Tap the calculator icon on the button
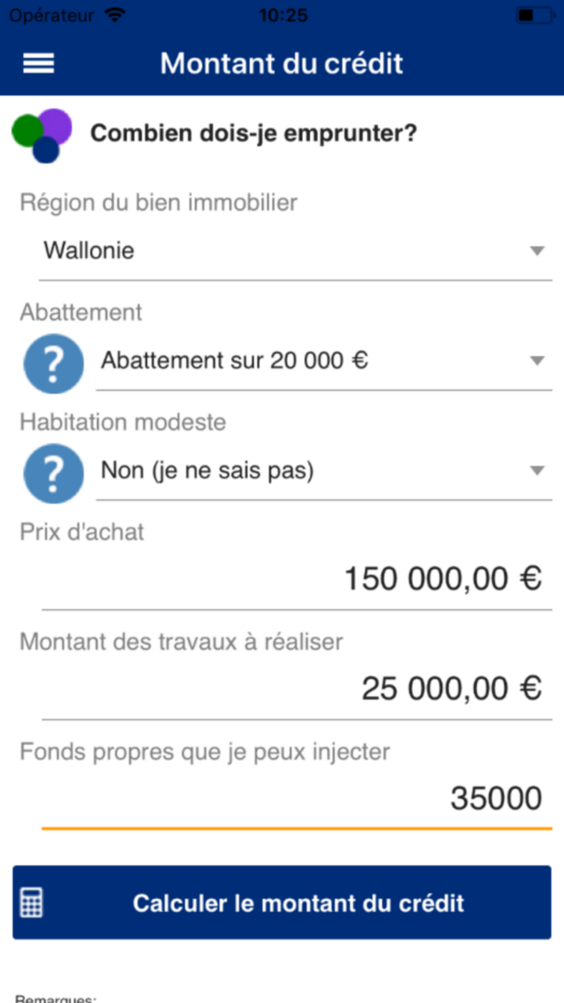This screenshot has width=564, height=1003. (32, 903)
